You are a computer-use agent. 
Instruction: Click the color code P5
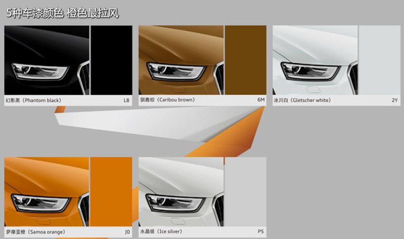pyautogui.click(x=261, y=231)
